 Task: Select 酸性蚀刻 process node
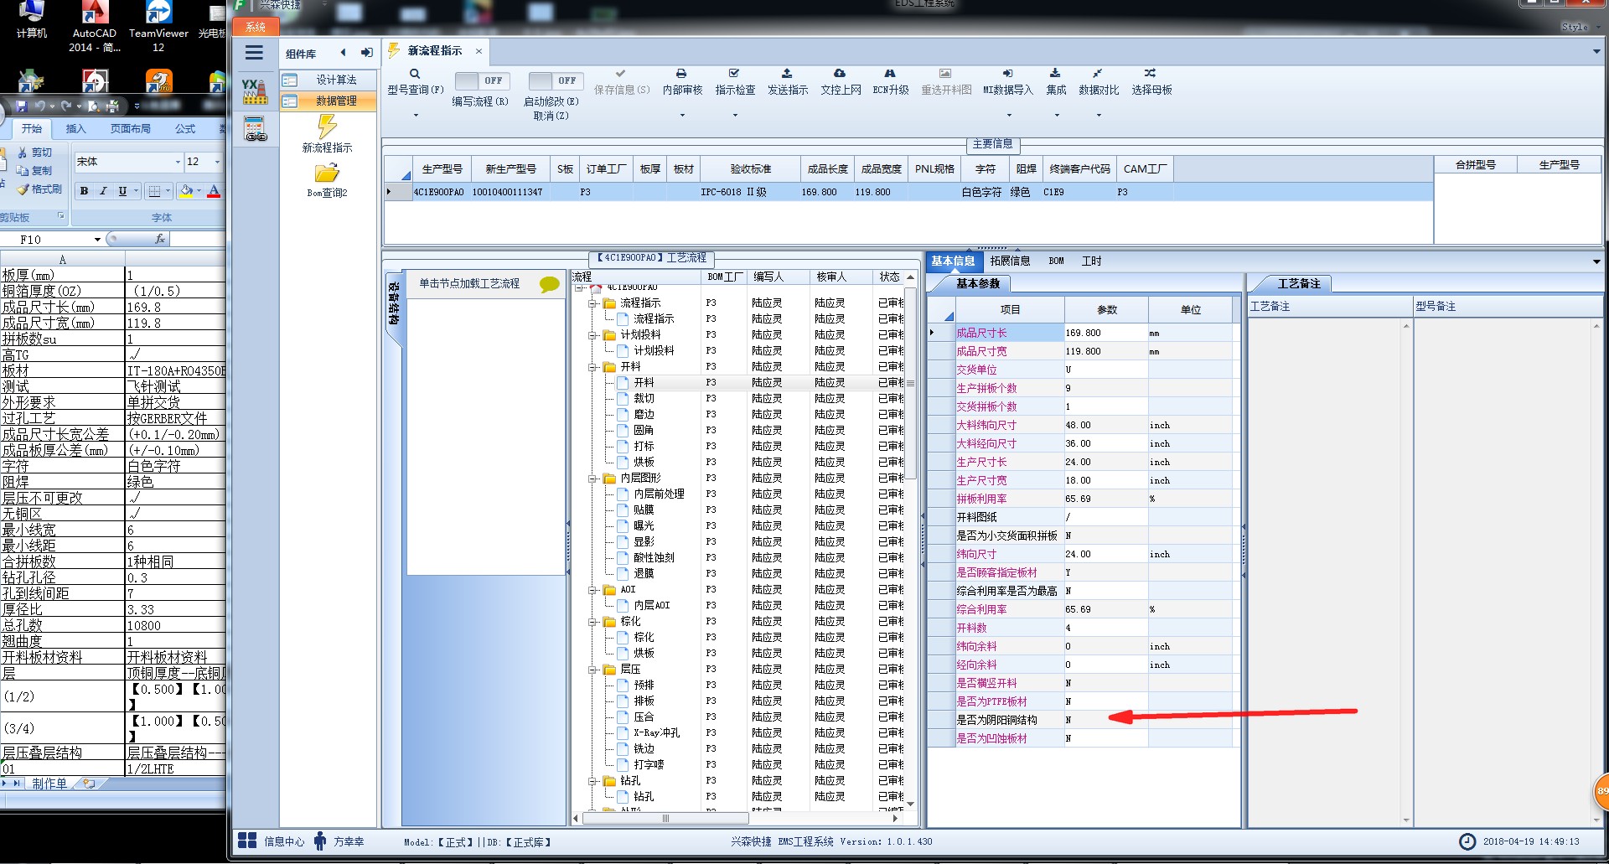pyautogui.click(x=654, y=558)
